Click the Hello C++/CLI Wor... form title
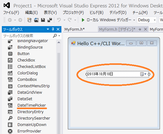Screen dimensions: 163x134 (101, 43)
